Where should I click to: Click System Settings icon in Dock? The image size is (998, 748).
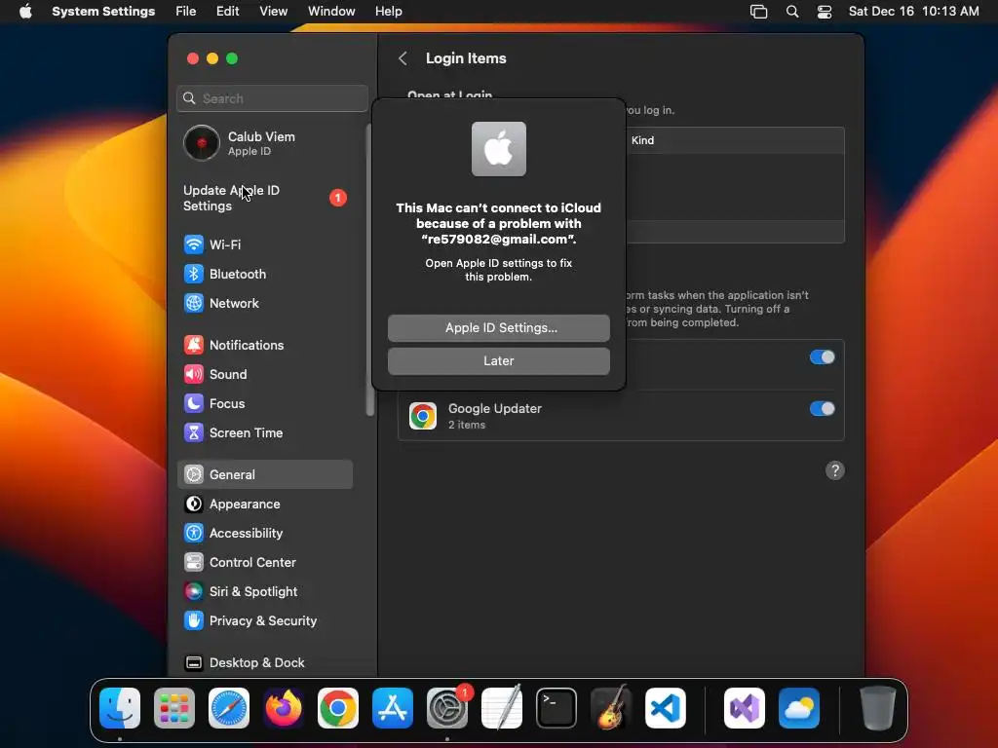coord(446,708)
